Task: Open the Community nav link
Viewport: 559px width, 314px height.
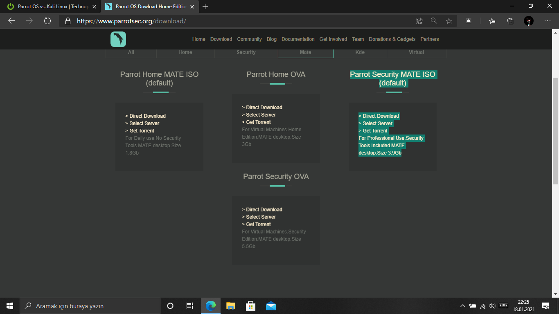Action: tap(249, 39)
